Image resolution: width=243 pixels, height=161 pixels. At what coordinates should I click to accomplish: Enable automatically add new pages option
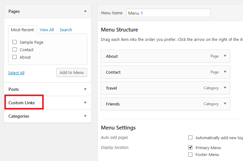(190, 138)
